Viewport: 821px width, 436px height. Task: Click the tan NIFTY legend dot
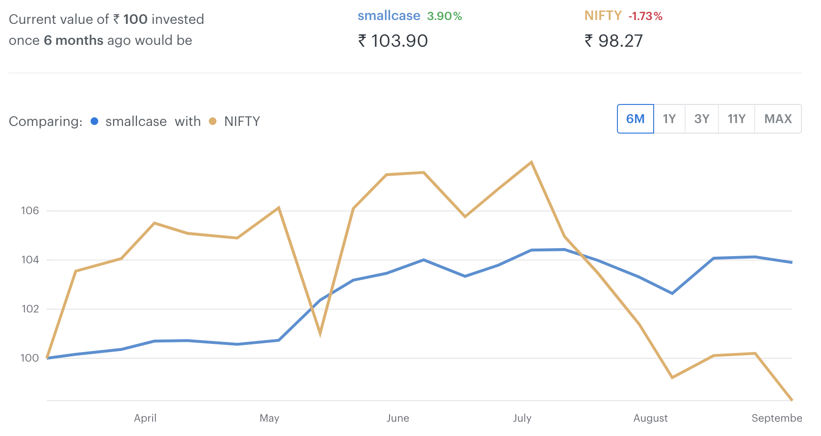click(213, 121)
